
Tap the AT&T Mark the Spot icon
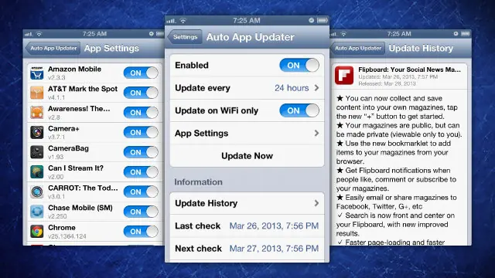pyautogui.click(x=37, y=93)
